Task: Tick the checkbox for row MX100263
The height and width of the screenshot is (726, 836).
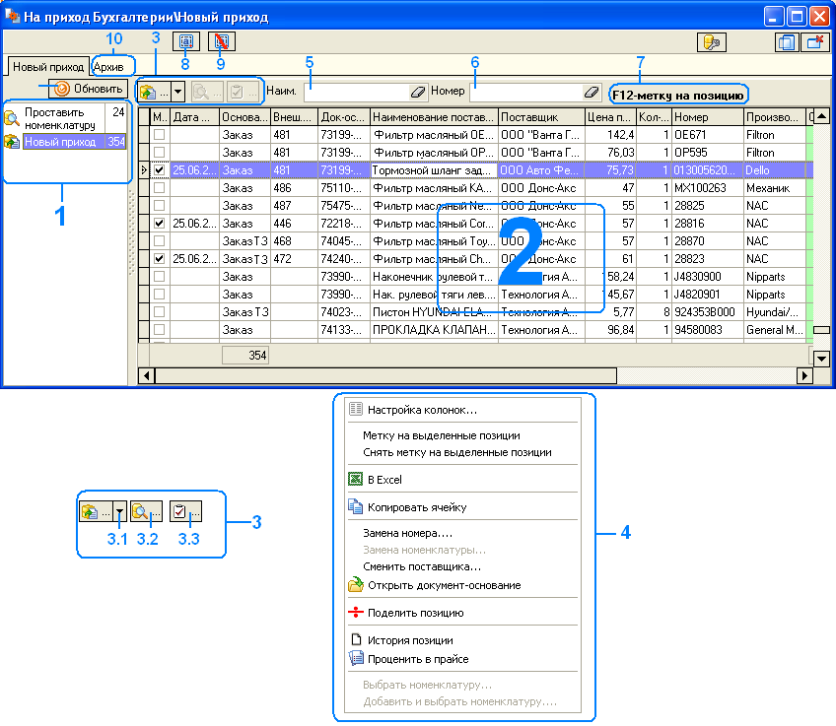Action: point(159,187)
